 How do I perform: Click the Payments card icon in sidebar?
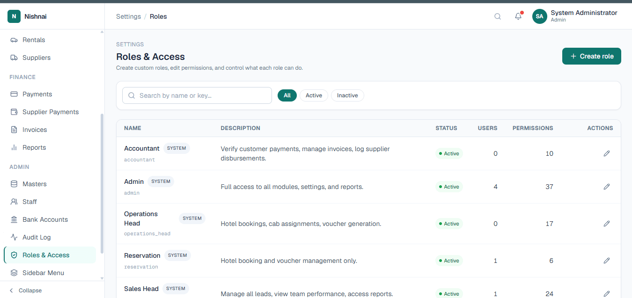click(14, 94)
